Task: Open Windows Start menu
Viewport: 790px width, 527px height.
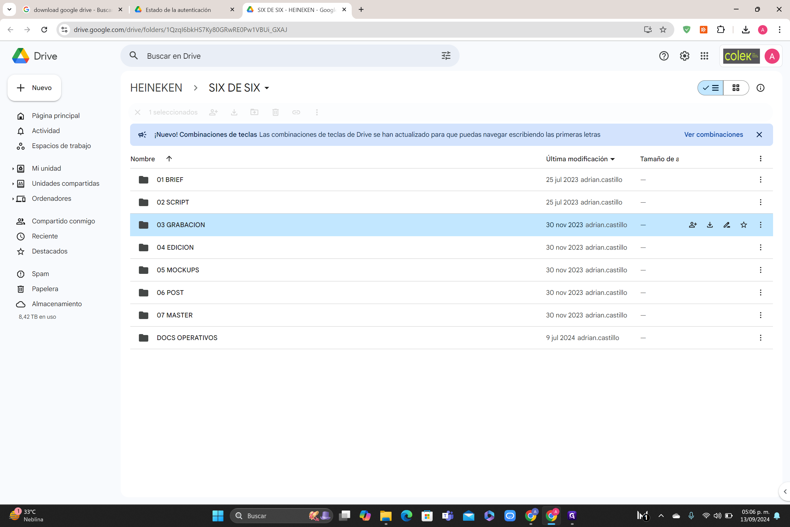Action: (x=218, y=516)
